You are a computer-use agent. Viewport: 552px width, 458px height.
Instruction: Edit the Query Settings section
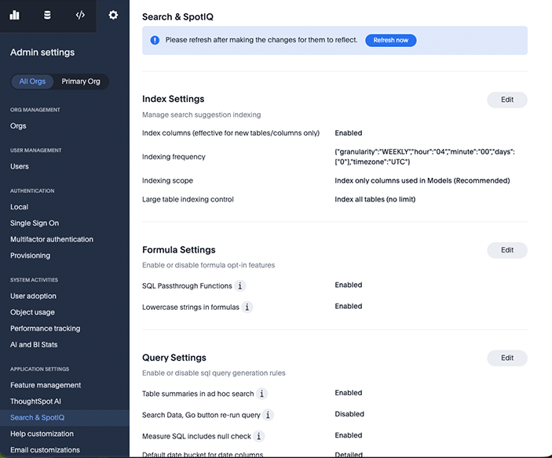[507, 358]
